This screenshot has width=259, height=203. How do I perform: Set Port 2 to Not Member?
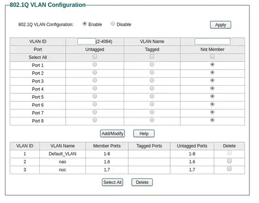pyautogui.click(x=212, y=72)
